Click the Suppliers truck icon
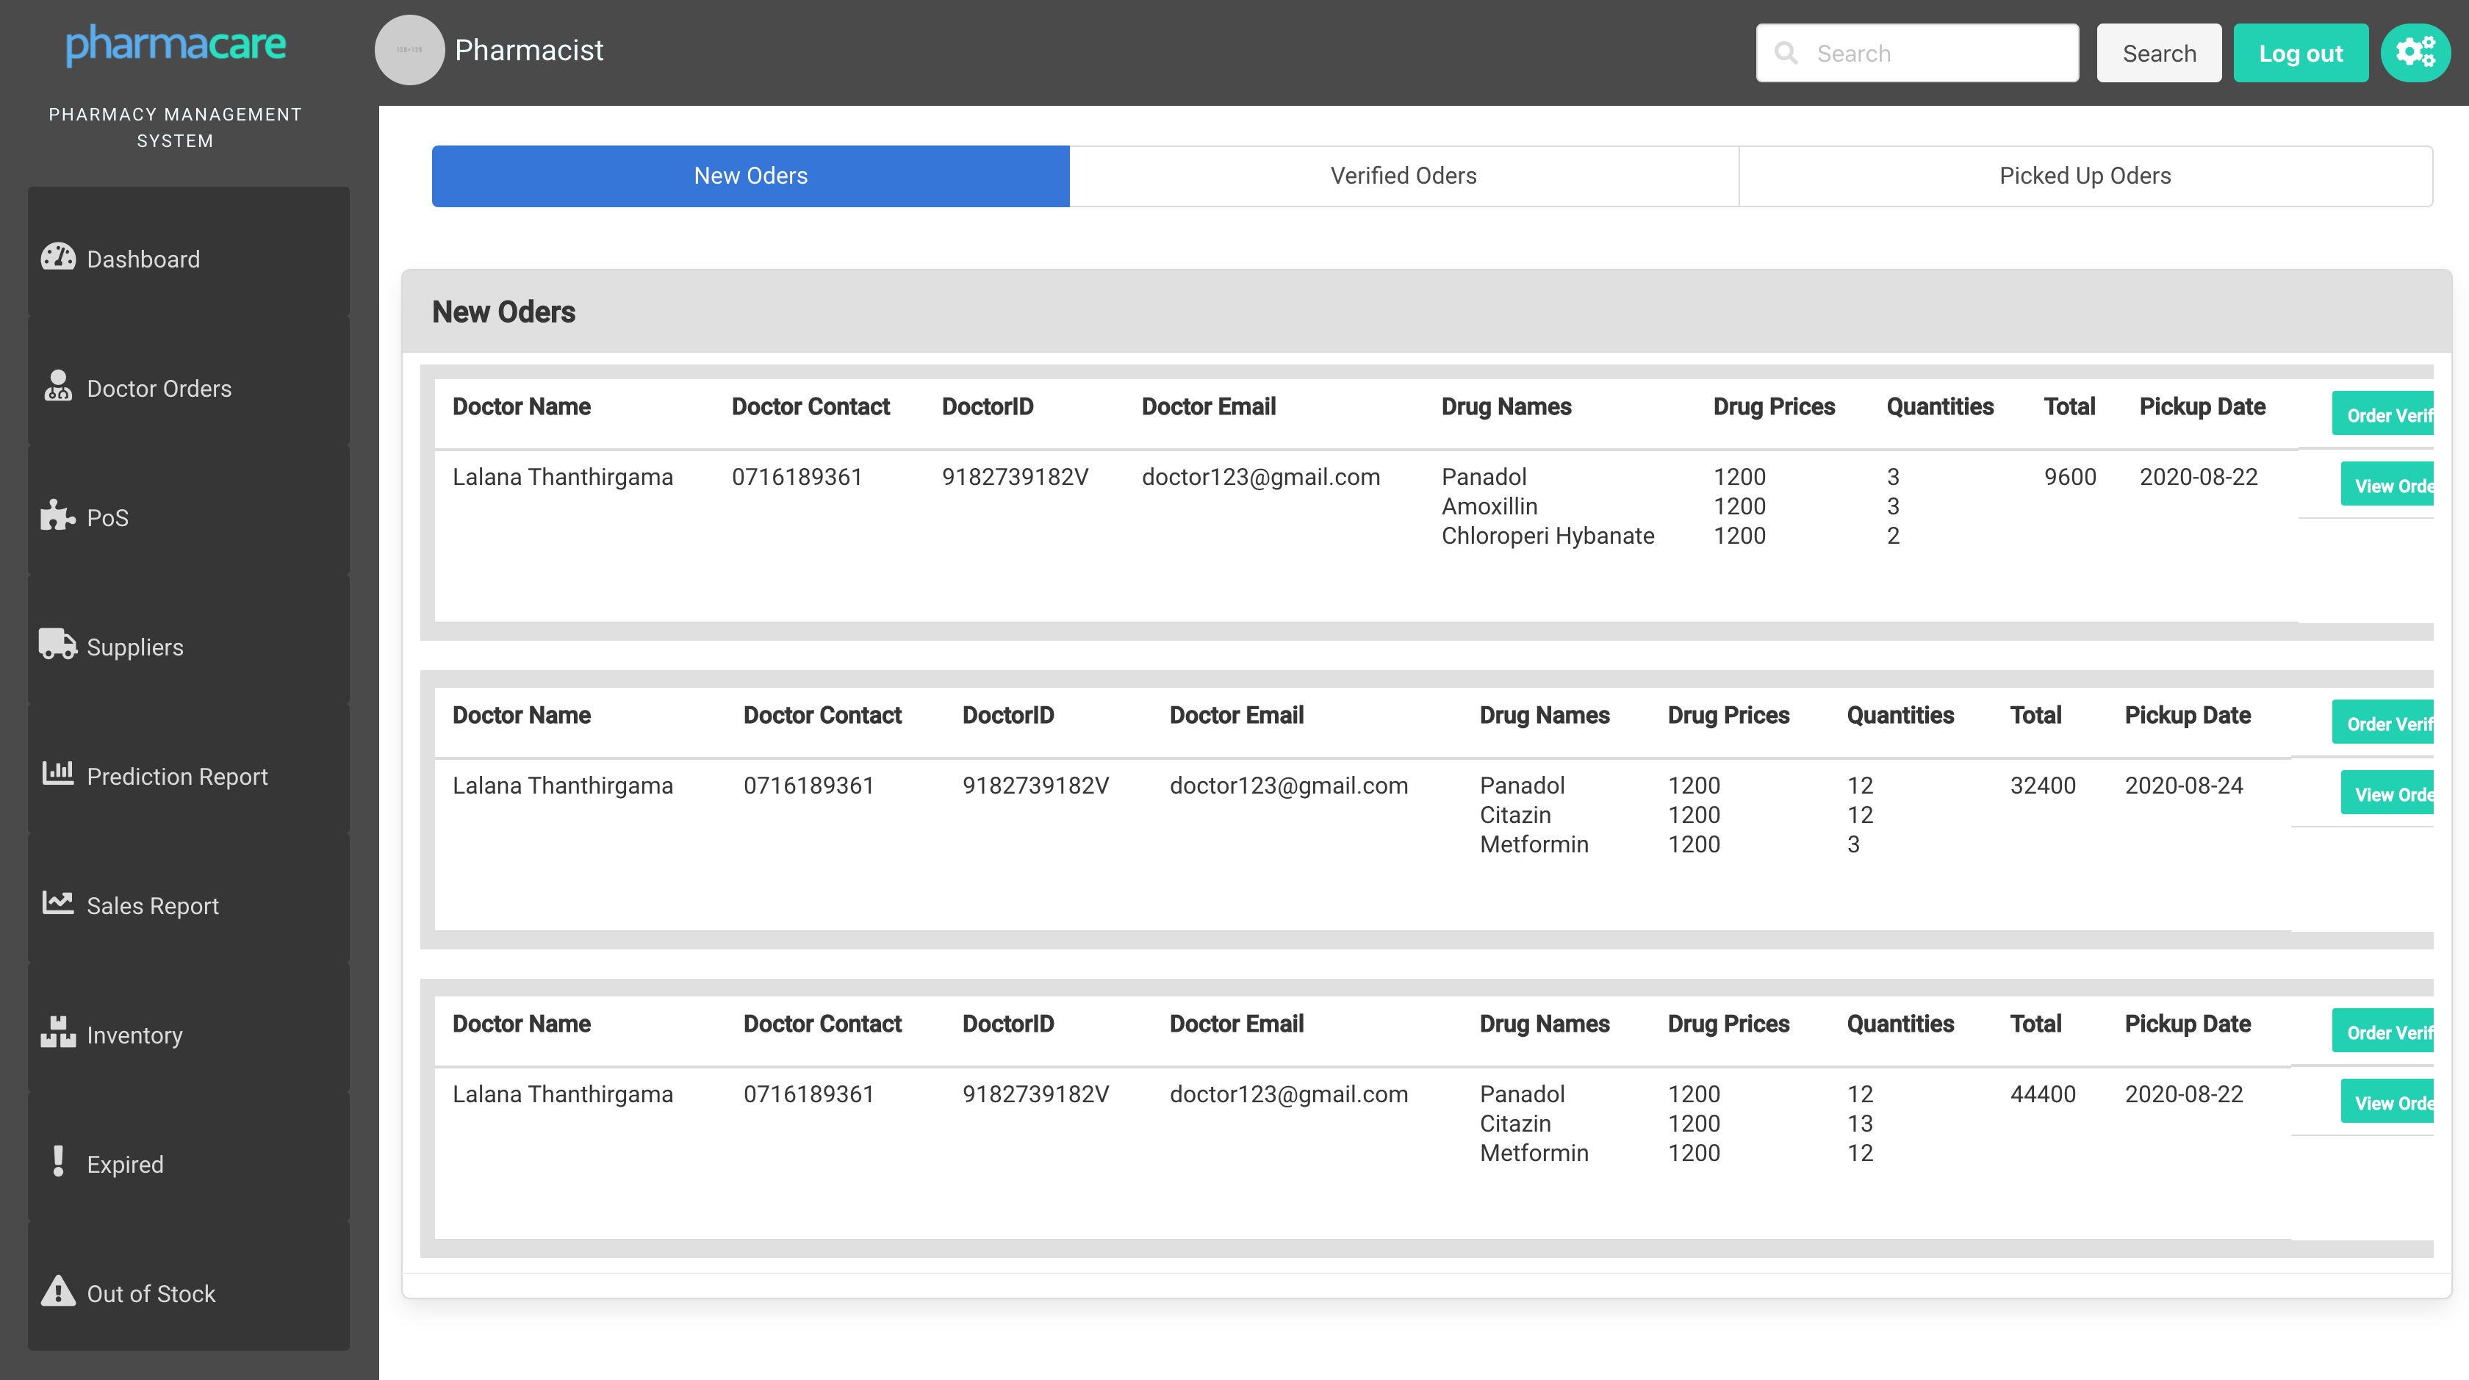2469x1380 pixels. pos(57,644)
